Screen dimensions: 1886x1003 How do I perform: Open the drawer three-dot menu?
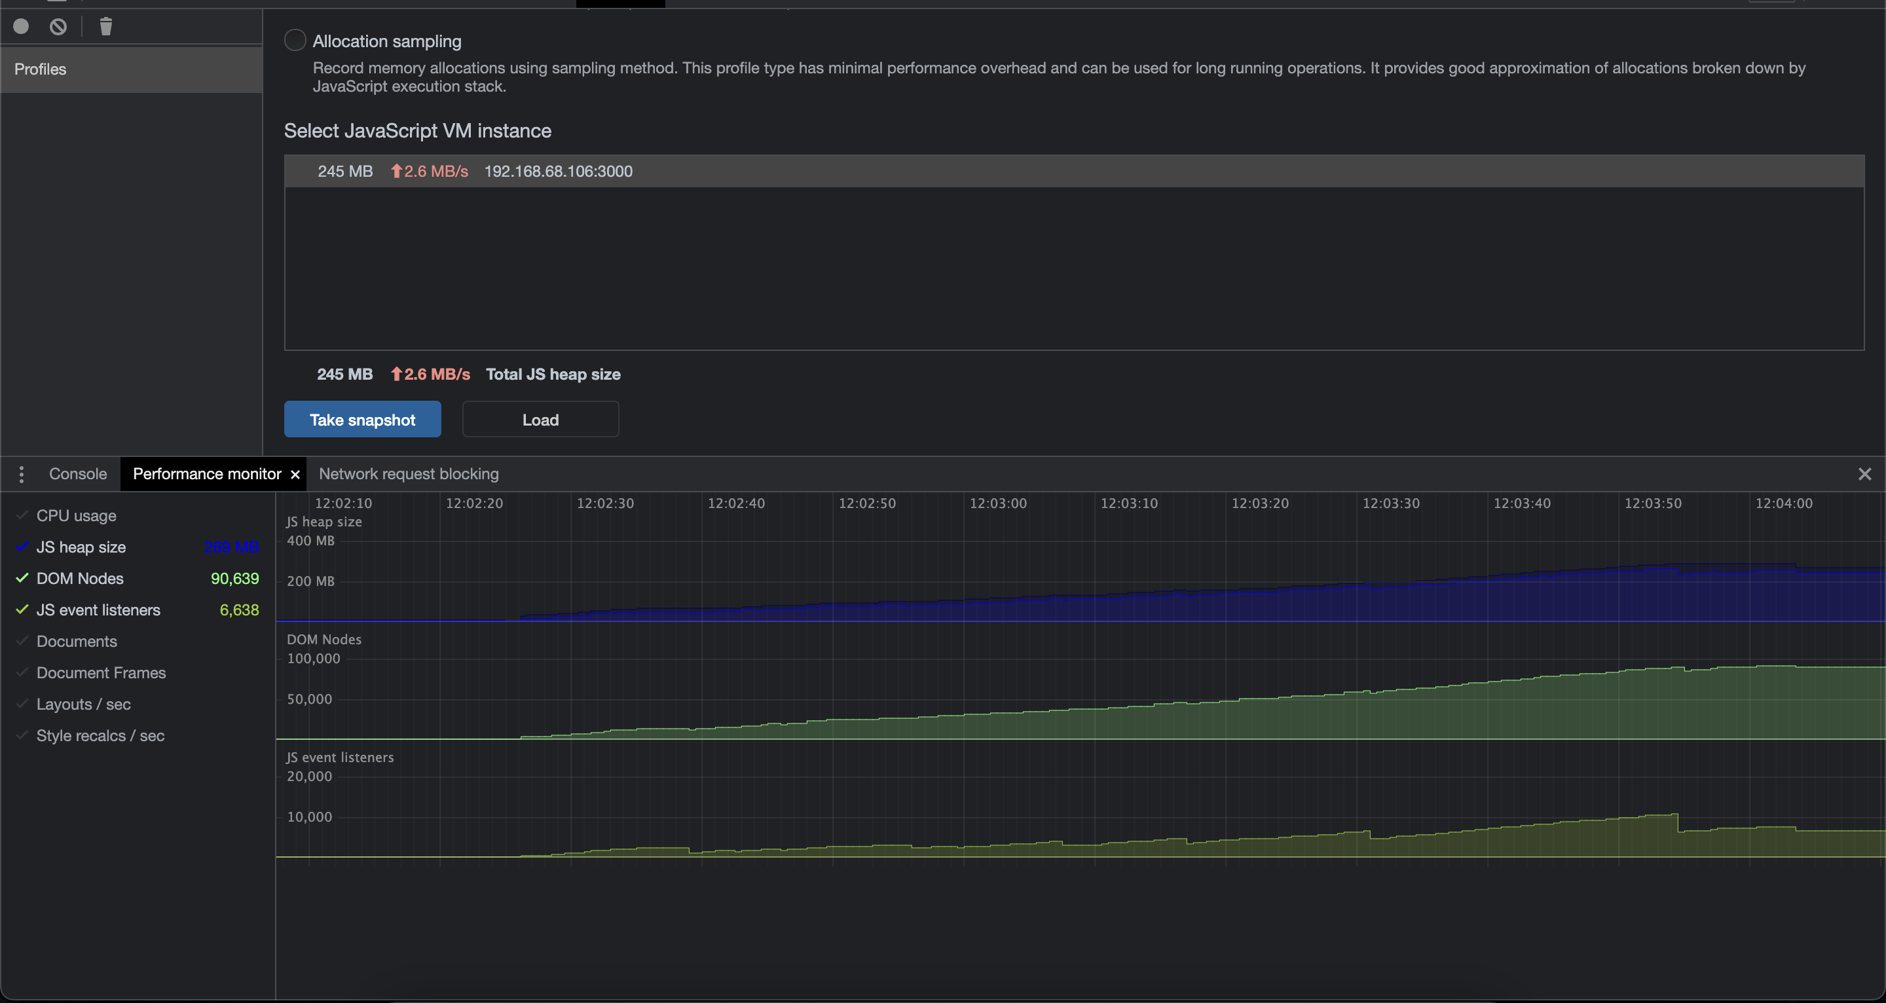(21, 474)
